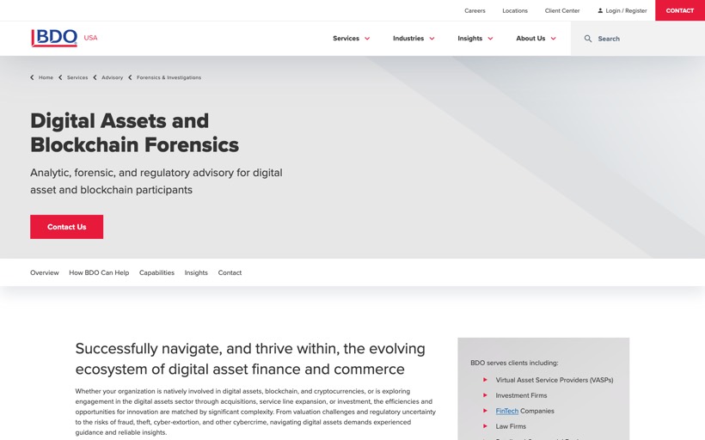Open the Client Center link

562,10
